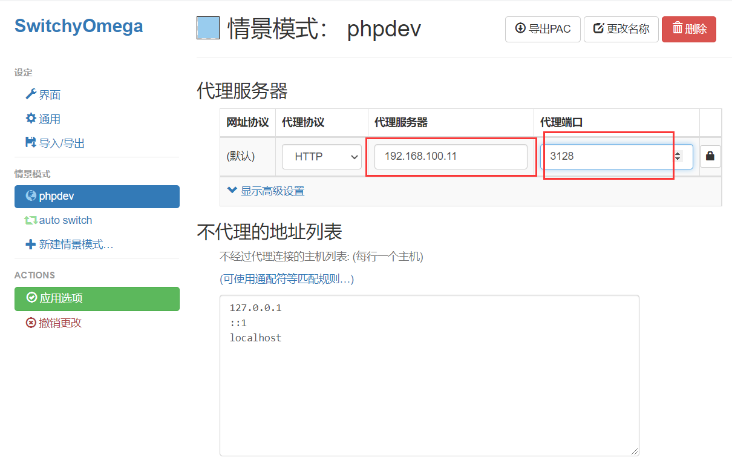The height and width of the screenshot is (466, 732).
Task: Focus the proxy server address field
Action: 451,156
